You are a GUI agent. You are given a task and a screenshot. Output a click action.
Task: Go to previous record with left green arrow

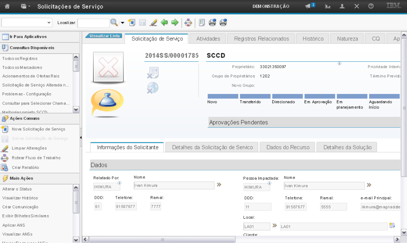pyautogui.click(x=164, y=23)
